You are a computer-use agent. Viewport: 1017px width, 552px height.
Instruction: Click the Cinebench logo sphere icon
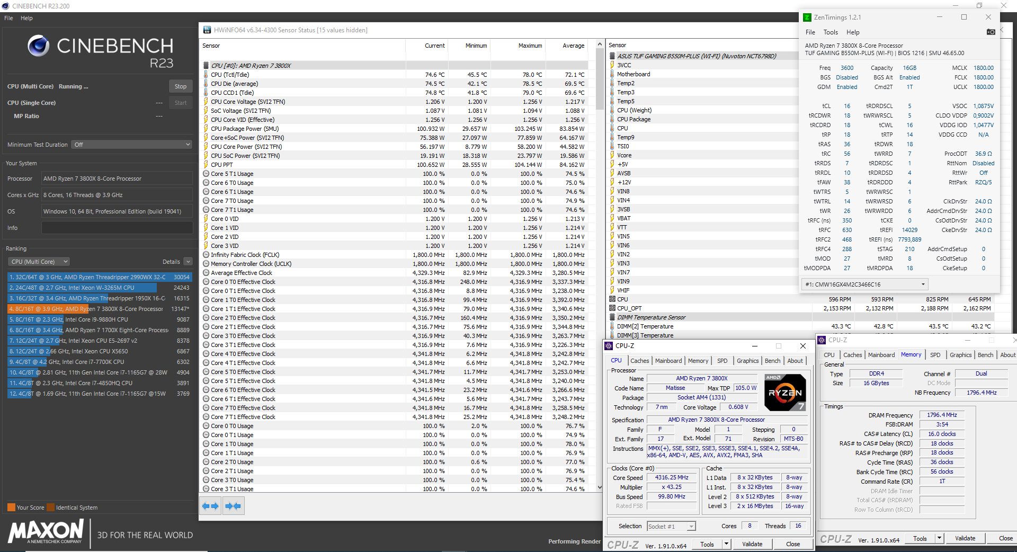(x=38, y=46)
